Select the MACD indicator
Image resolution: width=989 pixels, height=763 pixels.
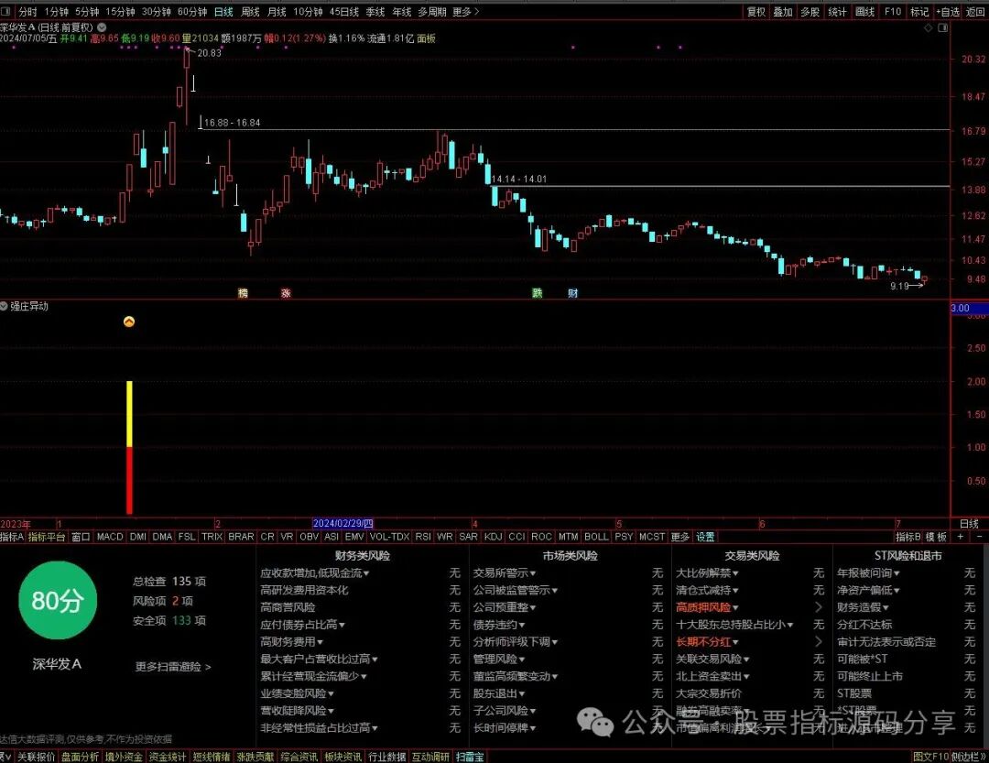point(110,537)
